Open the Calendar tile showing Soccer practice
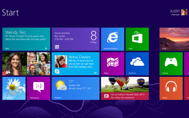 point(76,39)
